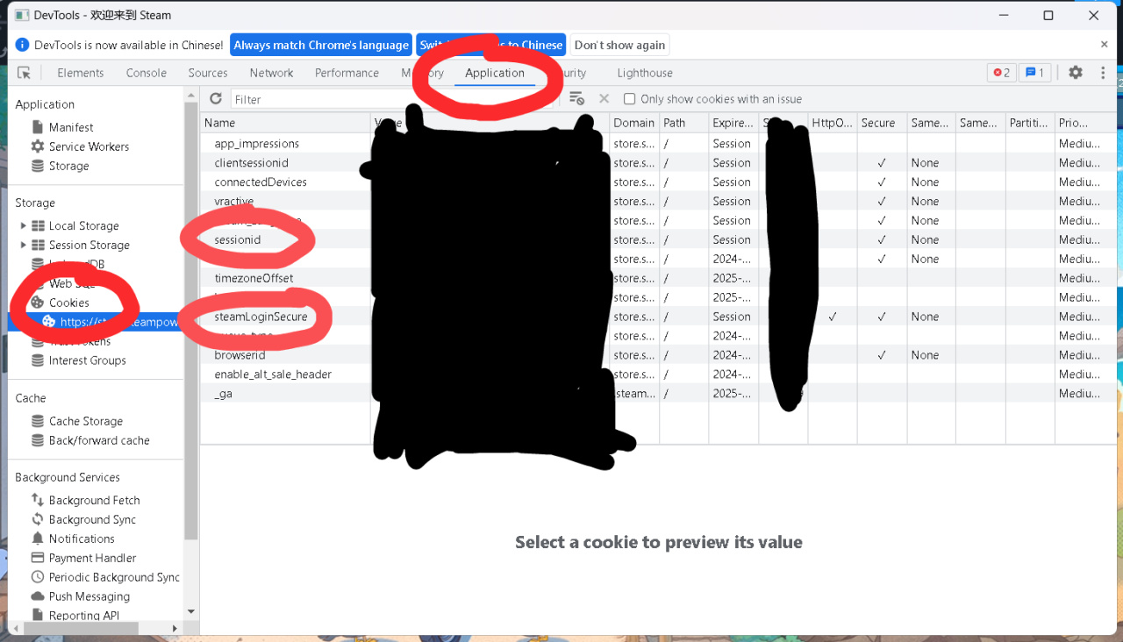Switch to the Console tab
The width and height of the screenshot is (1123, 642).
pyautogui.click(x=147, y=73)
